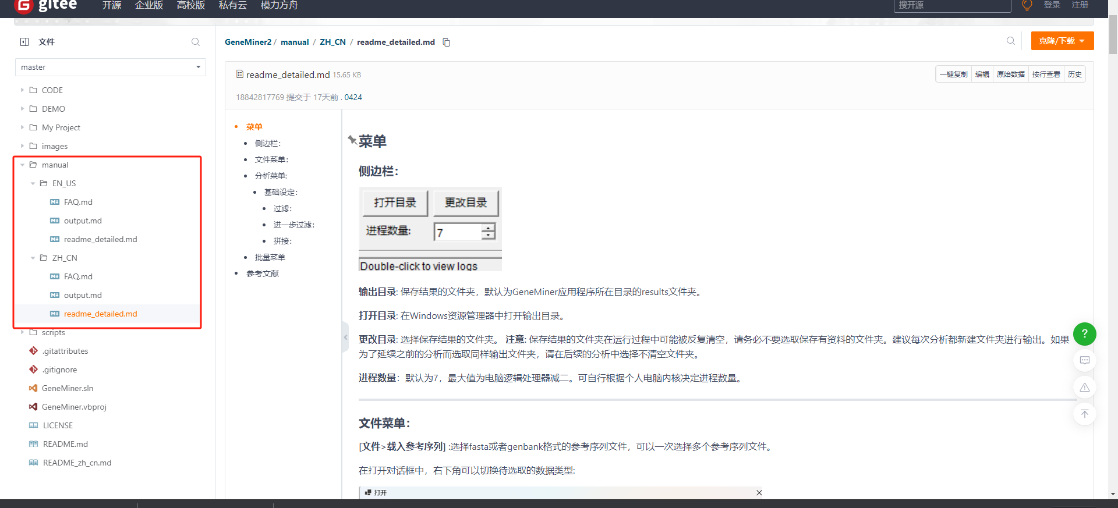Open the master branch dropdown
Screen dimensions: 1118x508
(111, 67)
